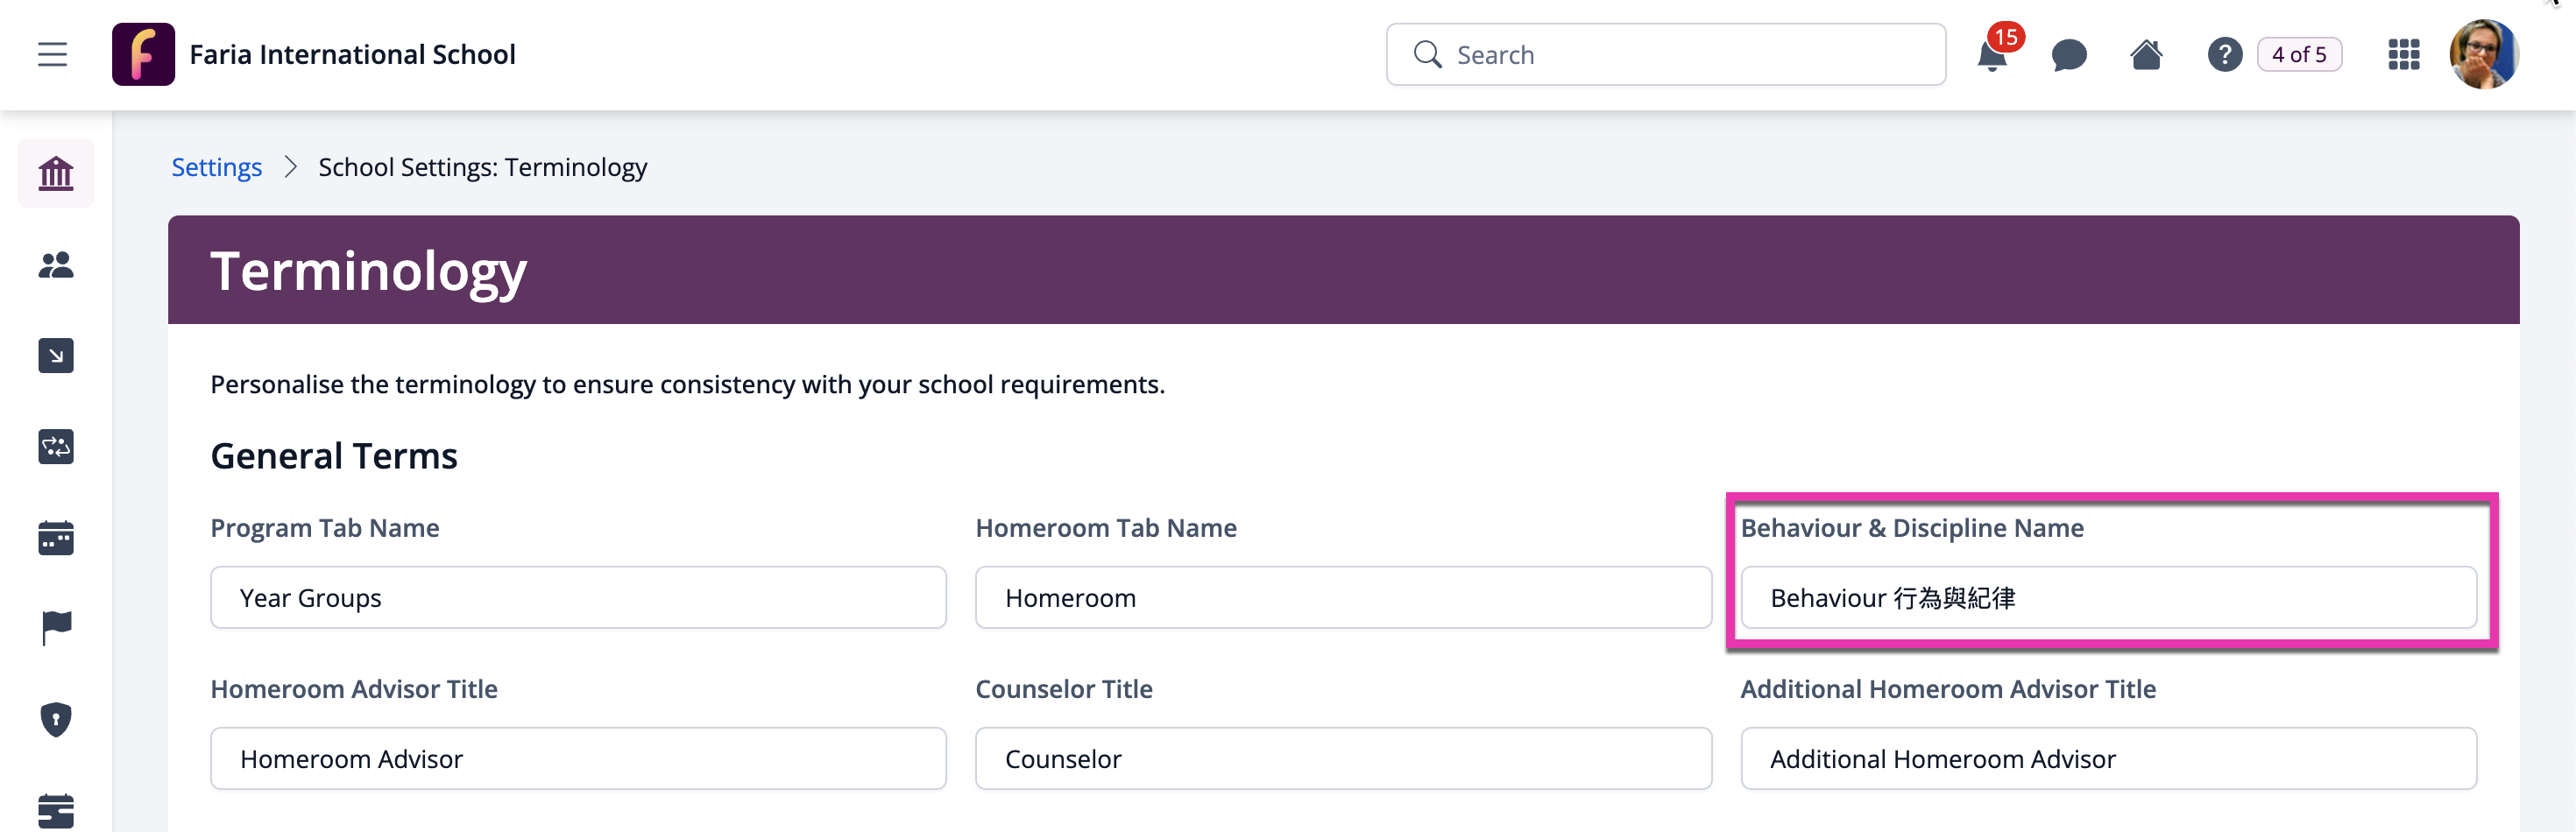Open the hamburger navigation menu

point(53,54)
